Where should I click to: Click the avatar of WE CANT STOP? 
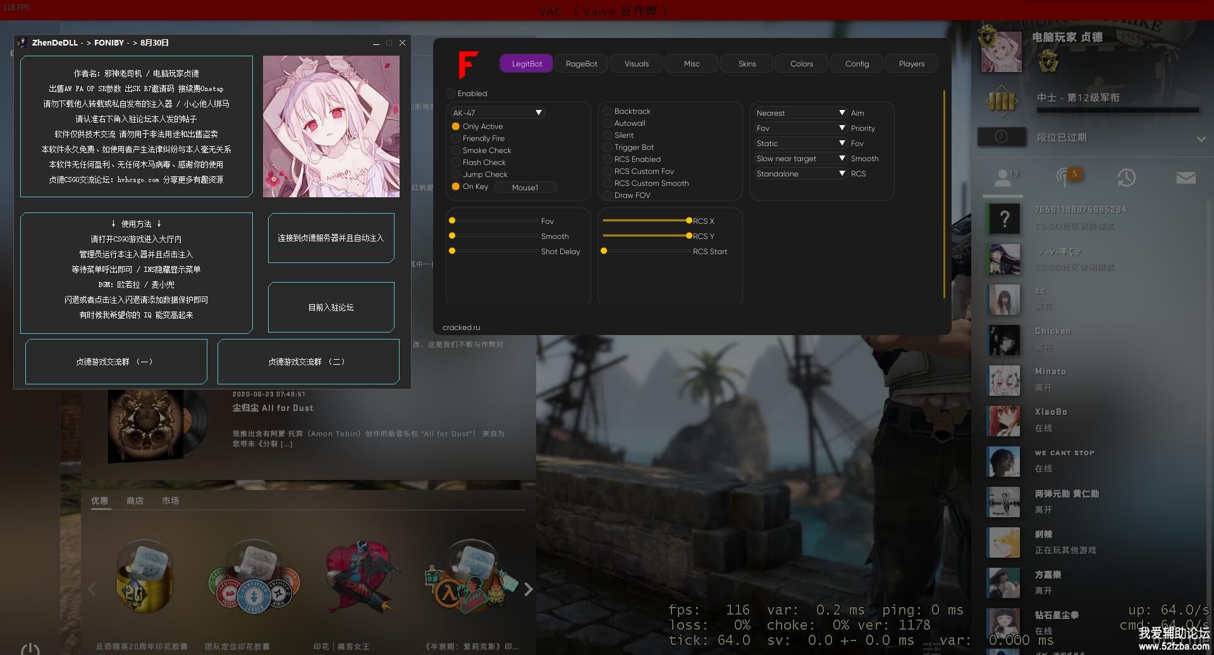(1004, 462)
